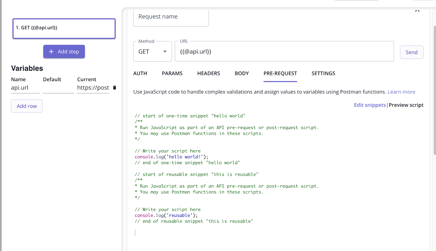Edit the variable name api.url field
This screenshot has width=436, height=251.
point(25,88)
